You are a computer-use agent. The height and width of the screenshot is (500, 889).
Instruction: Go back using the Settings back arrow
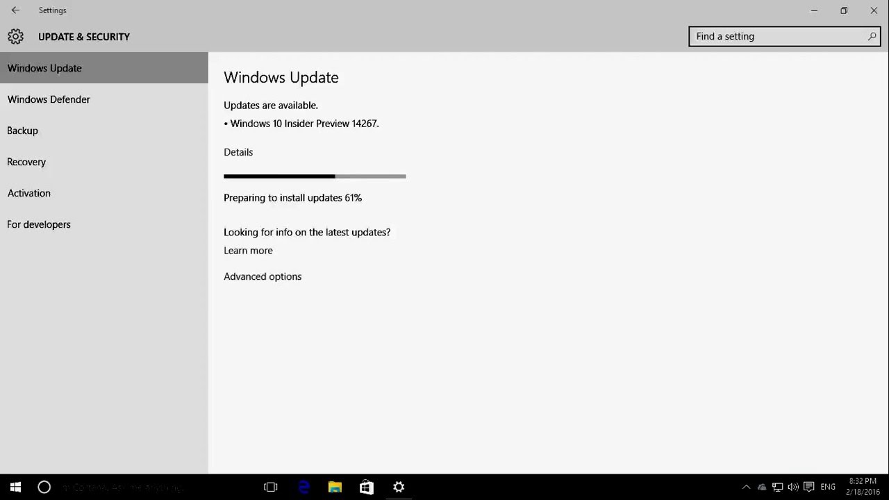(x=15, y=10)
